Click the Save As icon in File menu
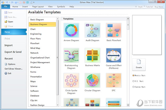166x110 pixels. pyautogui.click(x=6, y=17)
